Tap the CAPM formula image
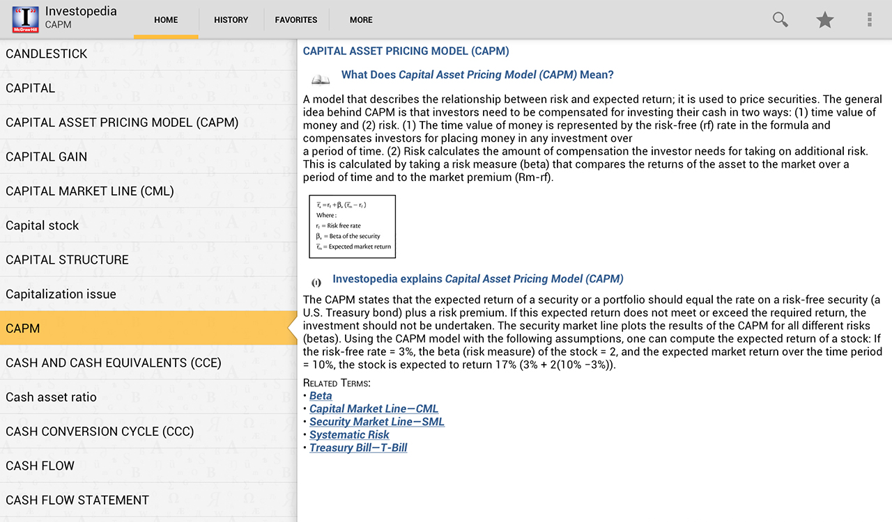This screenshot has height=522, width=892. 353,226
